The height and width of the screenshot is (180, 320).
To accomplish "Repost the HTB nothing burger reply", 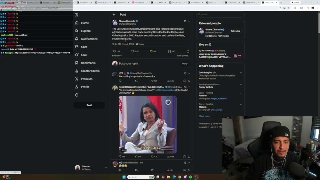I will click(x=136, y=81).
